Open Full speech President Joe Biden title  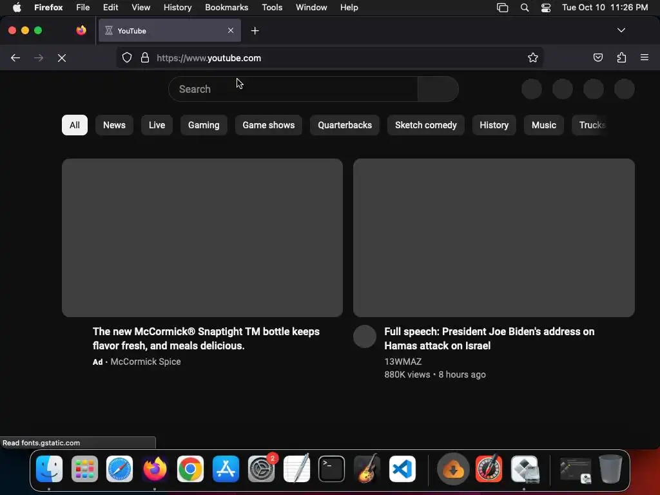pos(489,338)
